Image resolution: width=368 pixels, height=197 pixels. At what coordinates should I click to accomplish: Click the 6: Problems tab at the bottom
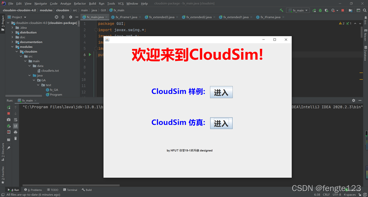click(33, 190)
